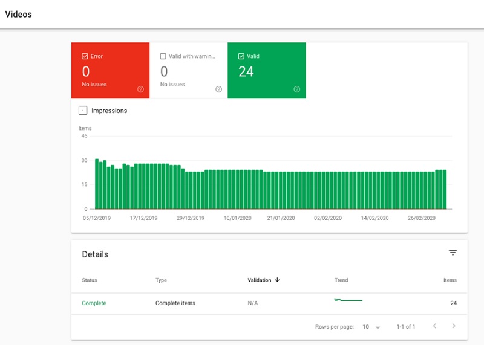Select the red Error summary card
This screenshot has width=484, height=345.
click(111, 71)
